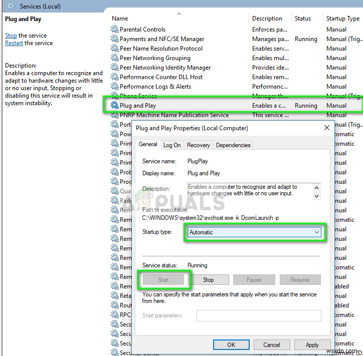Click the gear icon of the Radi service row
The image size is (363, 356).
coord(115,200)
